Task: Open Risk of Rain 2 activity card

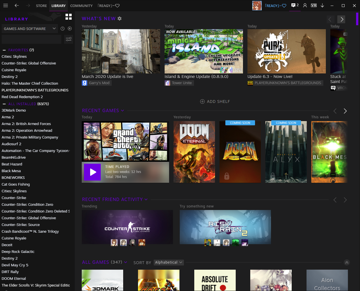Action: [x=225, y=227]
